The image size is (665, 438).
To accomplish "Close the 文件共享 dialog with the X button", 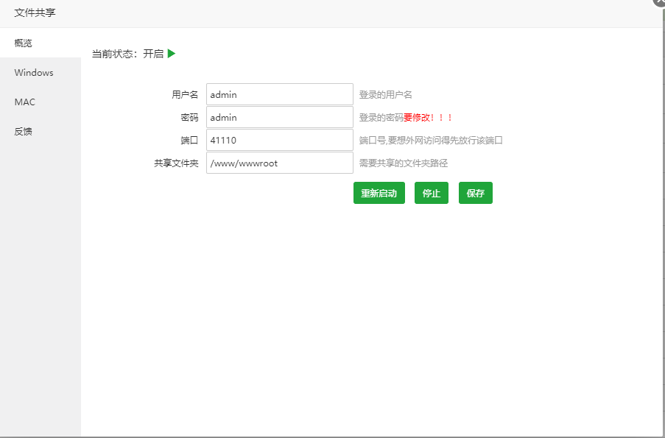I will click(x=660, y=2).
